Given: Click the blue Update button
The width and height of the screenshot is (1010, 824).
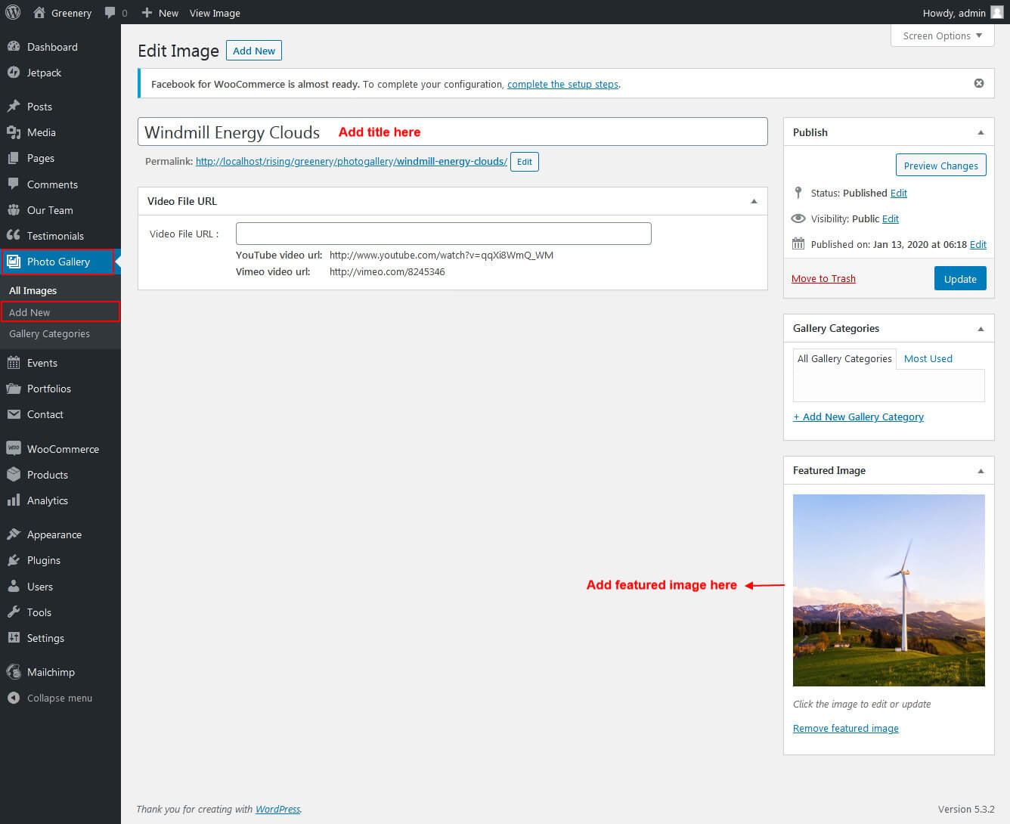Looking at the screenshot, I should 959,279.
